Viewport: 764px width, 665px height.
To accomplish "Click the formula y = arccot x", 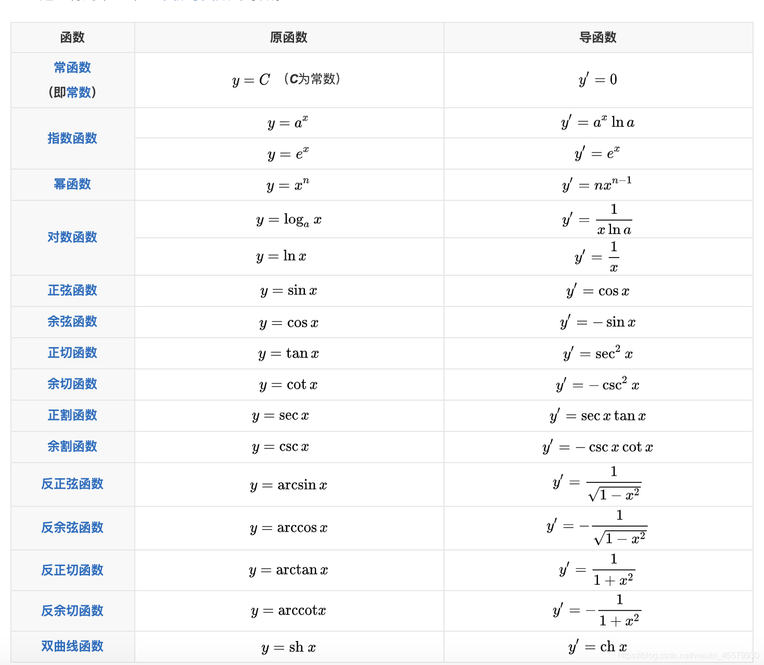I will [288, 611].
